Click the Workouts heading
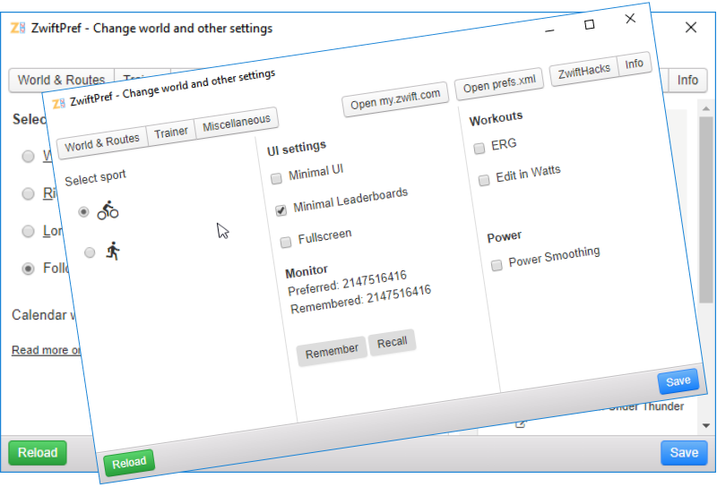717x487 pixels. point(496,118)
